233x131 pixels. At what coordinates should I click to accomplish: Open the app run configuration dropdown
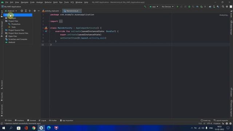pyautogui.click(x=154, y=7)
